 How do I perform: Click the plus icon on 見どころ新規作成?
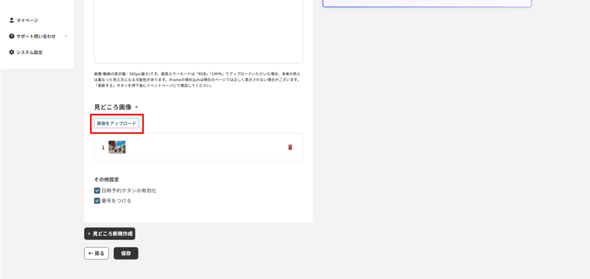[89, 234]
